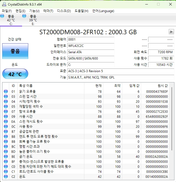
Task: Click the 좋음 health status button
Action: 15,51
